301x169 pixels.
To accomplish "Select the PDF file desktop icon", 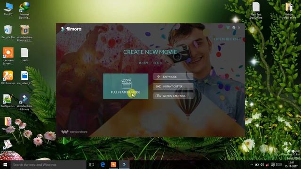I will pyautogui.click(x=8, y=146).
